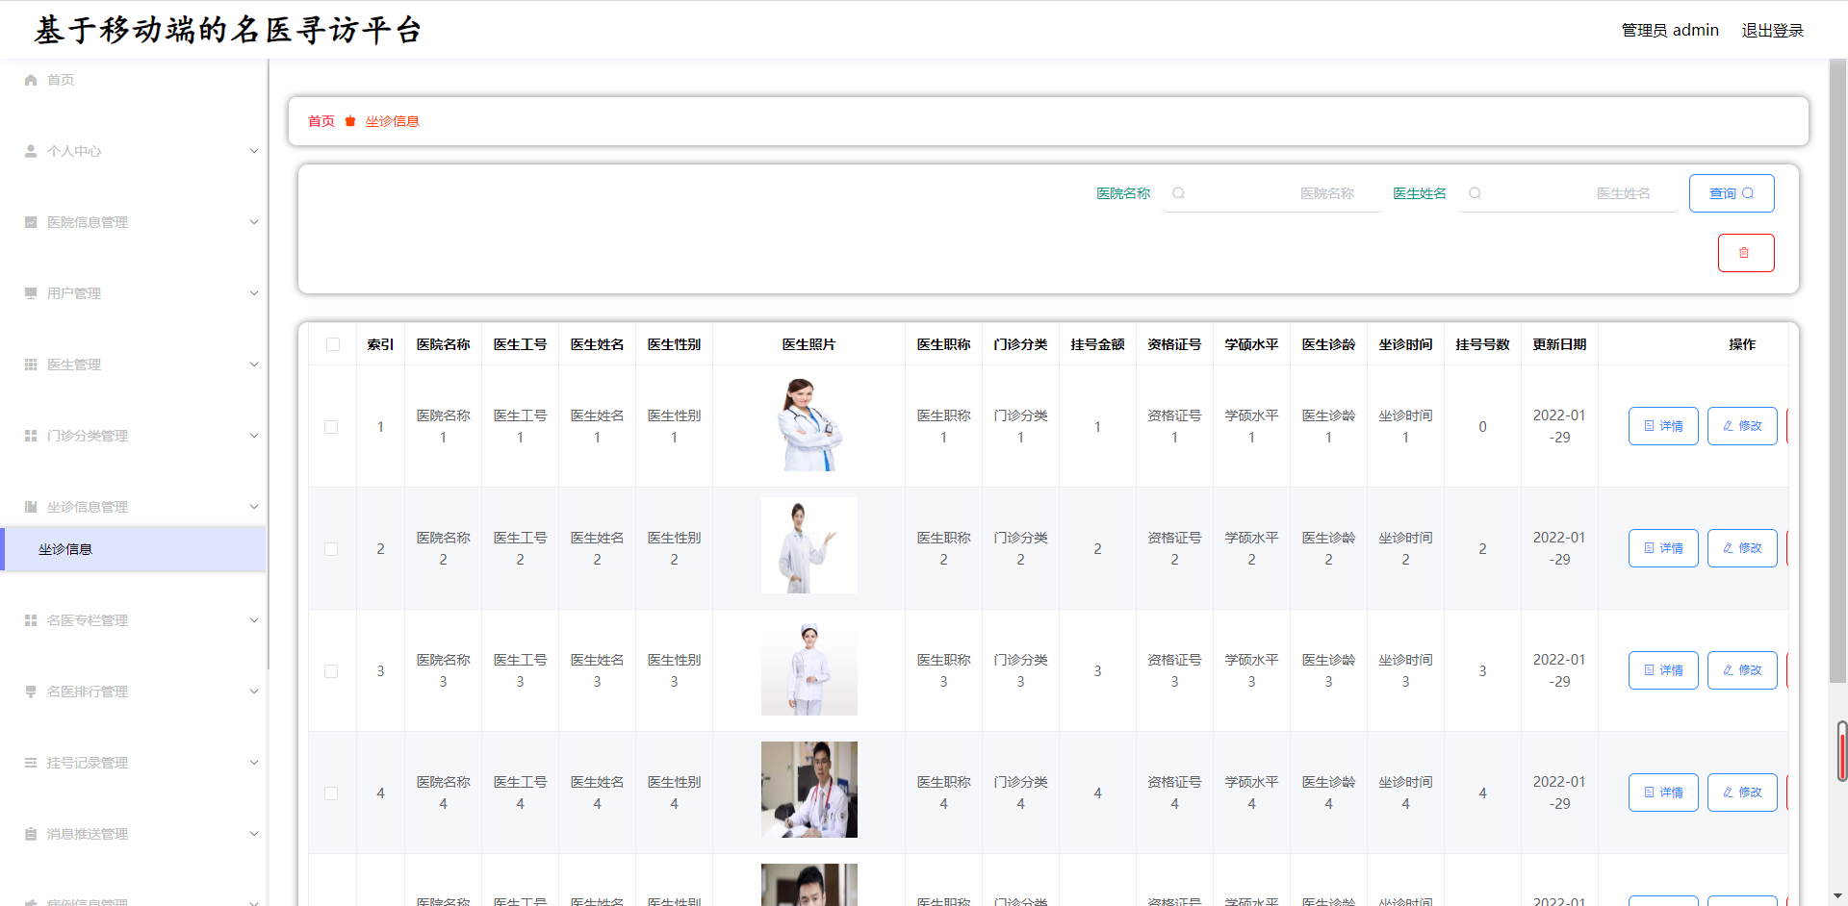The image size is (1848, 906).
Task: Click the 首页 breadcrumb link
Action: point(321,121)
